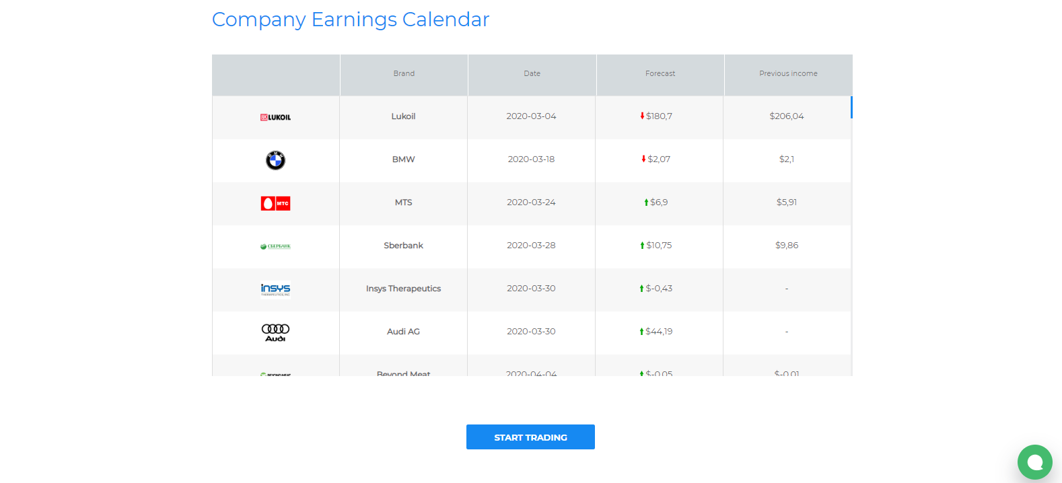Open the Insys Therapeutics logo

[275, 289]
